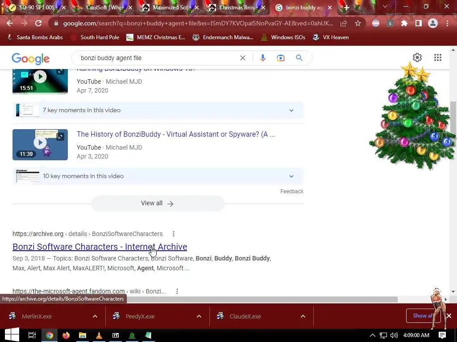Image resolution: width=457 pixels, height=342 pixels.
Task: Switch to the Maximized Sof tab
Action: click(170, 8)
